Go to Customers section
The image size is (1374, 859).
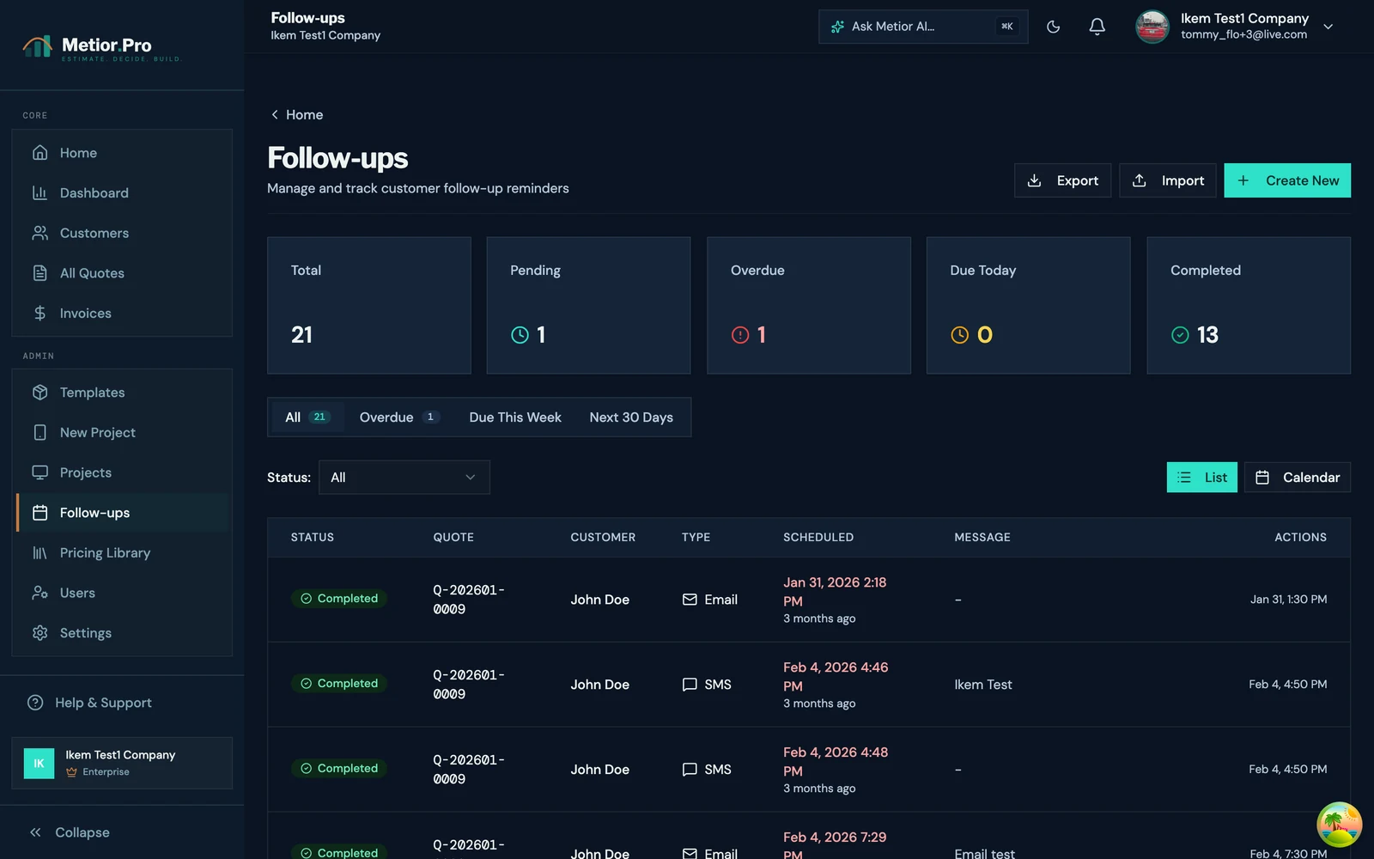tap(122, 233)
